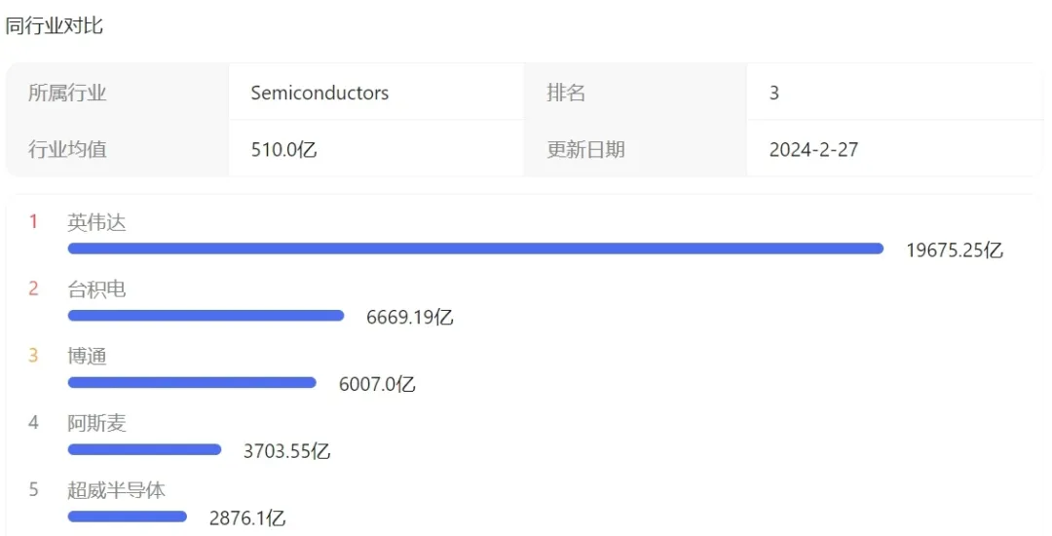The width and height of the screenshot is (1052, 536).
Task: Click the 19675.25亿 market value
Action: (954, 250)
